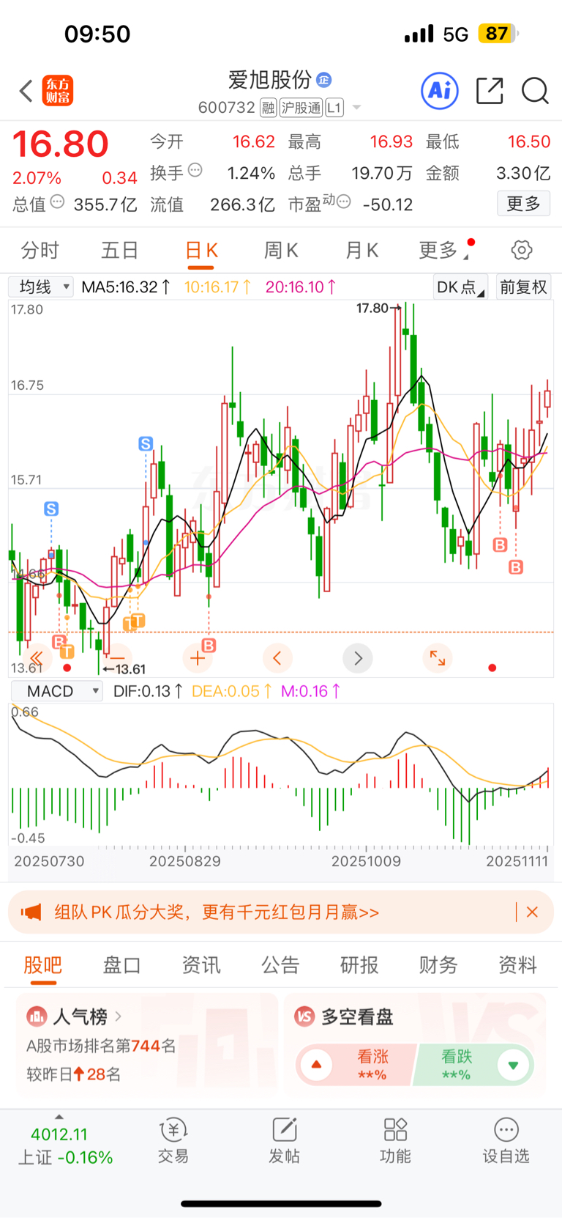Tap the 融 margin tag

tap(269, 108)
